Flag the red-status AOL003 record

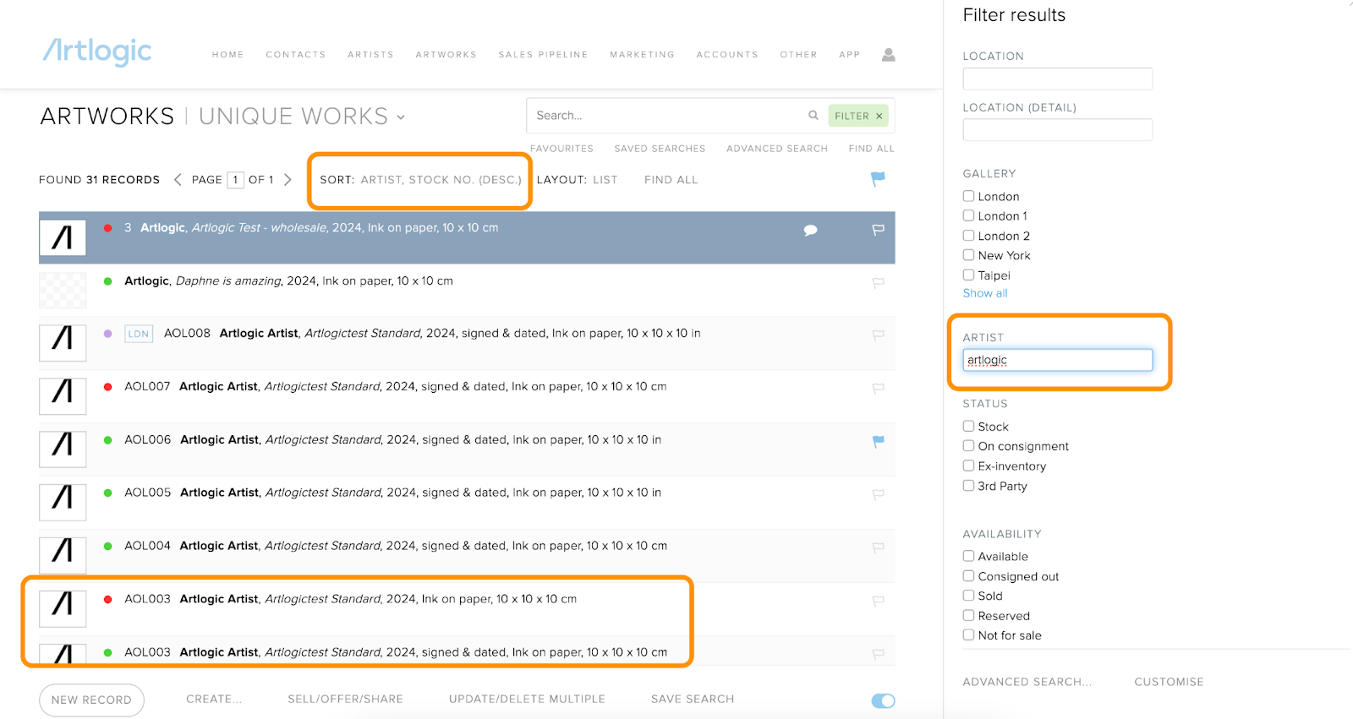click(x=878, y=600)
